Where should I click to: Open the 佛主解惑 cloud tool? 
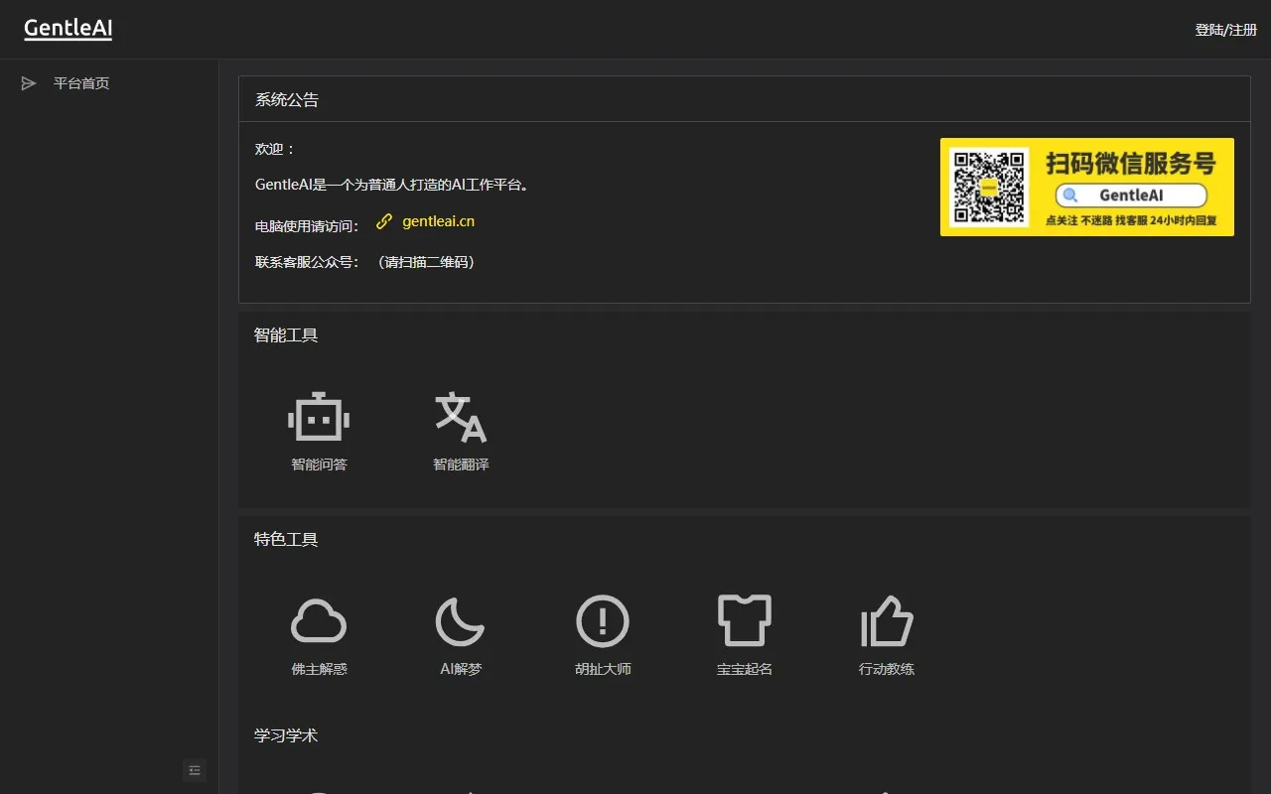pyautogui.click(x=318, y=635)
